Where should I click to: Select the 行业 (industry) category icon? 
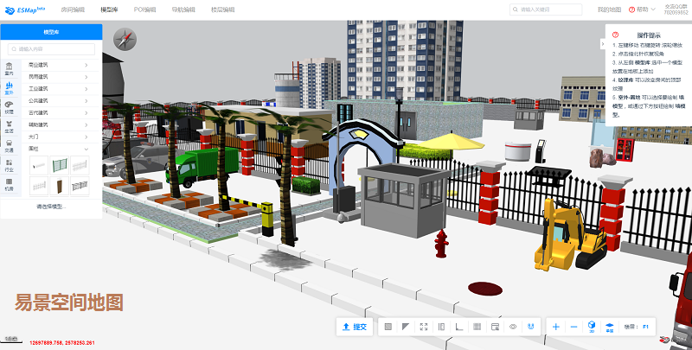(10, 165)
